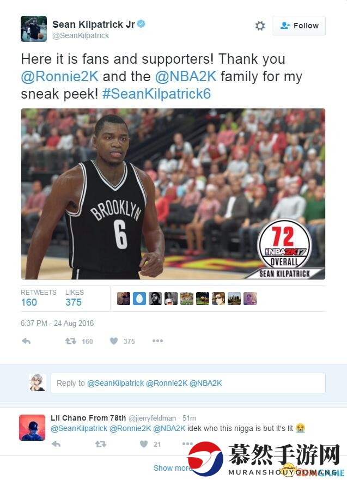Viewport: 347px width, 480px height.
Task: Like the reply with 21 likes
Action: [x=144, y=444]
